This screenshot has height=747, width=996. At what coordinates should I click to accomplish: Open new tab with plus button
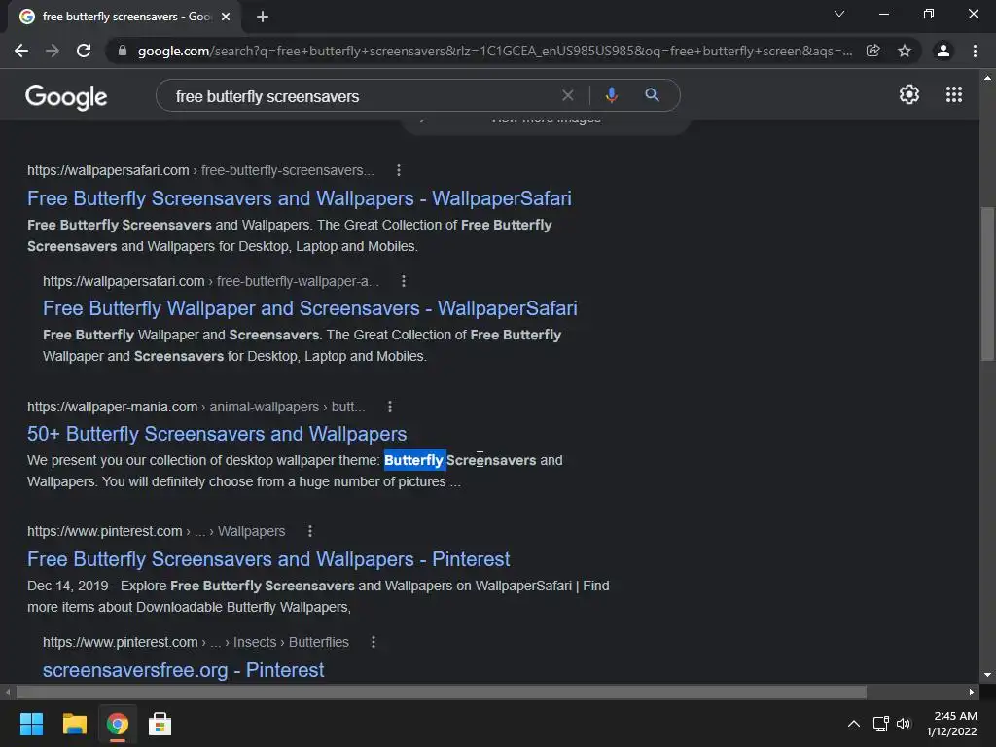(x=263, y=17)
